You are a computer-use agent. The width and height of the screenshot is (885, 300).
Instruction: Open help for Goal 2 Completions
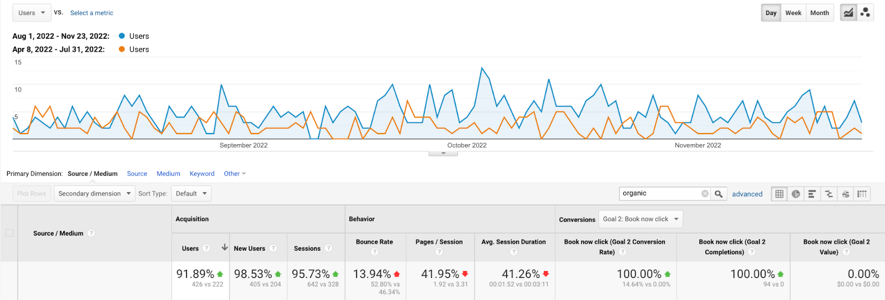point(752,252)
